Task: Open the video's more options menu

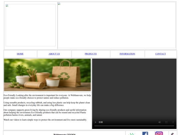Action: (x=173, y=122)
